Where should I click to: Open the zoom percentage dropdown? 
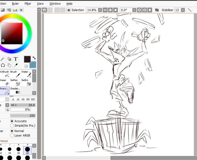pos(100,10)
